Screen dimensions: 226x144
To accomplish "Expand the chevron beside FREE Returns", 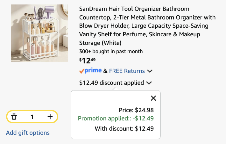I will coord(150,71).
